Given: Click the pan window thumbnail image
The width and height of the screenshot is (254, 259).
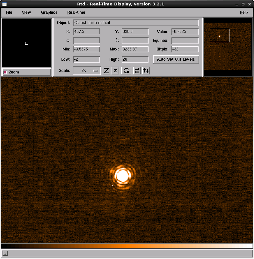Looking at the screenshot, I should coord(228,47).
